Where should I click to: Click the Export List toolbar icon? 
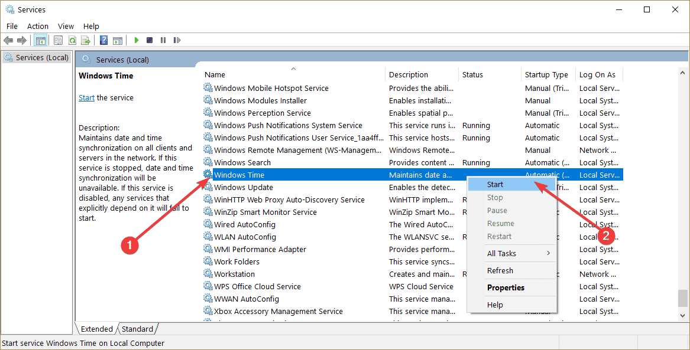86,40
